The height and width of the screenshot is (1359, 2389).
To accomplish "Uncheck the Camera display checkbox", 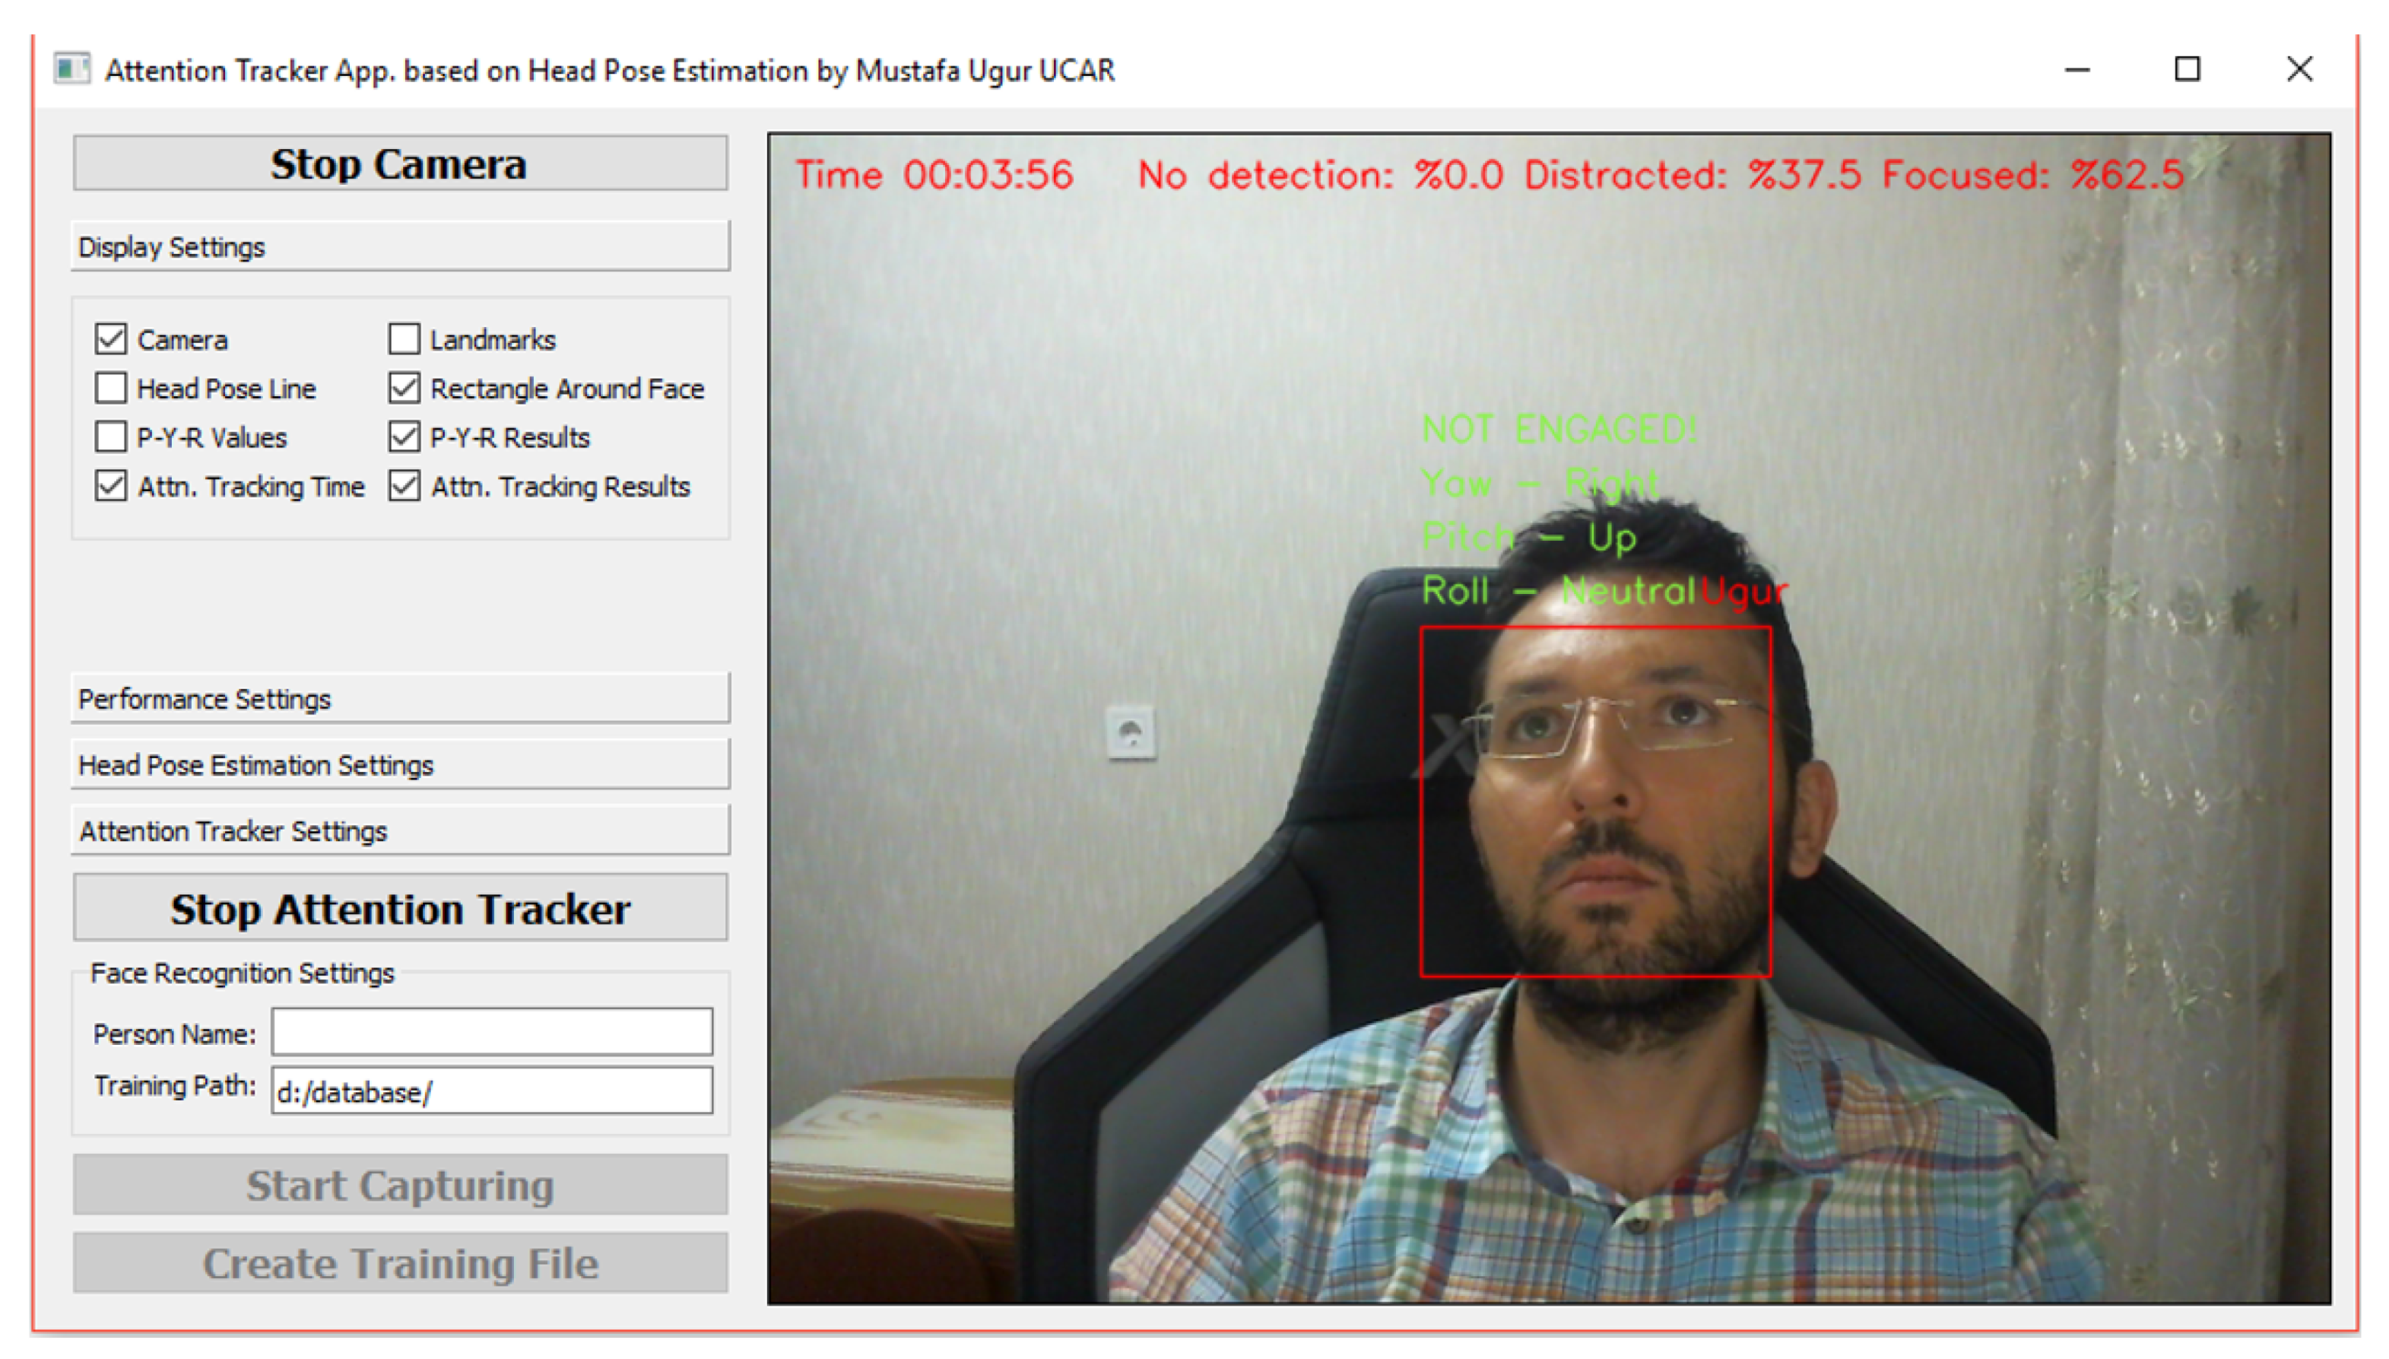I will pos(111,338).
